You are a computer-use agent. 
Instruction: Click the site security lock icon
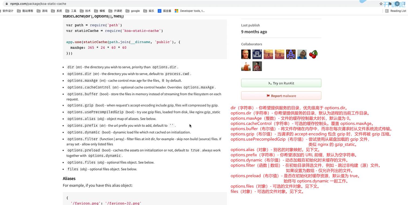click(x=6, y=4)
